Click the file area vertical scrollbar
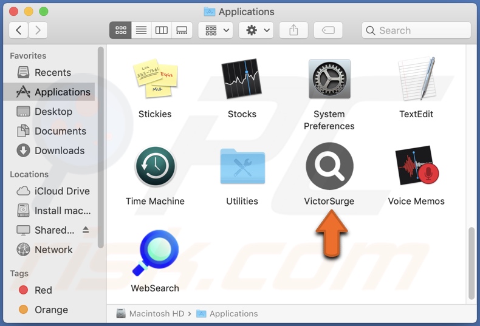The image size is (480, 326). pos(471,263)
